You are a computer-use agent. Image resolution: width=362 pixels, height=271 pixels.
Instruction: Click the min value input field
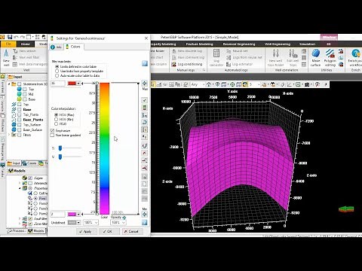click(57, 215)
